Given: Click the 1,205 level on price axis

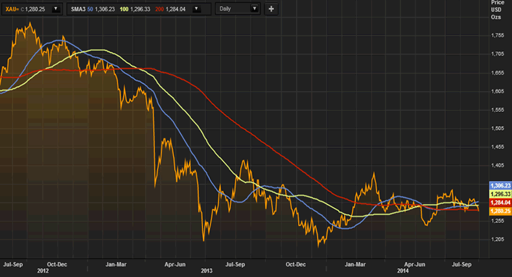Looking at the screenshot, I should pyautogui.click(x=498, y=240).
